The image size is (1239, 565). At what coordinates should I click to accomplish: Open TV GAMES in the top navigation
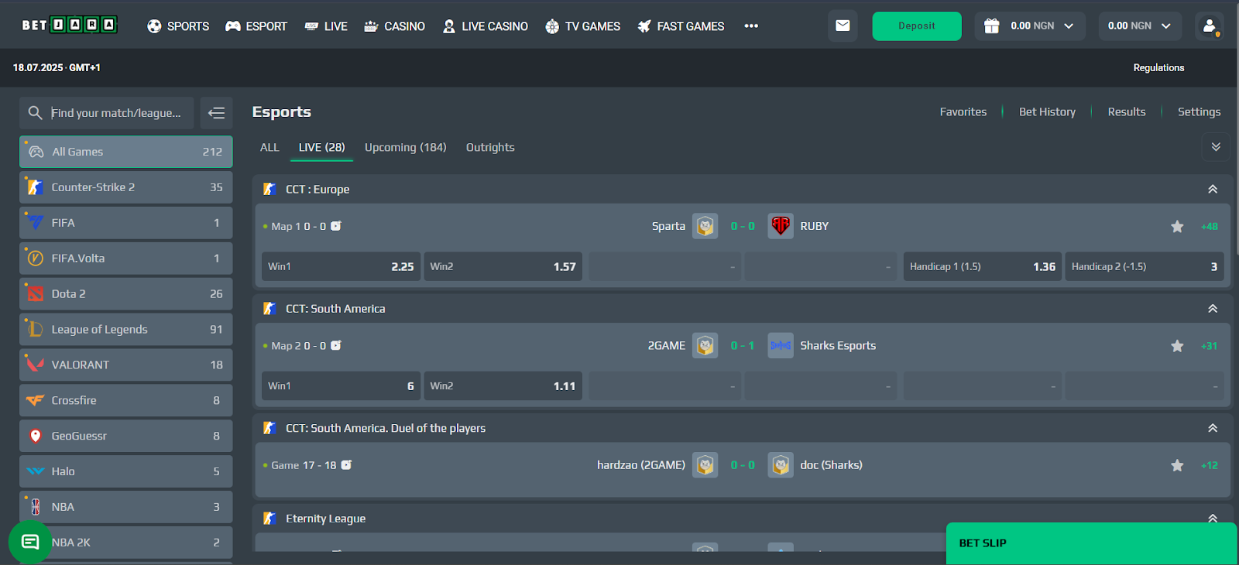pyautogui.click(x=582, y=26)
